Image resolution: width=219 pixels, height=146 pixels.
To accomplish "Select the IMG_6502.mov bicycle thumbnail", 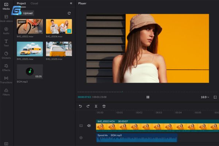I will [30, 26].
